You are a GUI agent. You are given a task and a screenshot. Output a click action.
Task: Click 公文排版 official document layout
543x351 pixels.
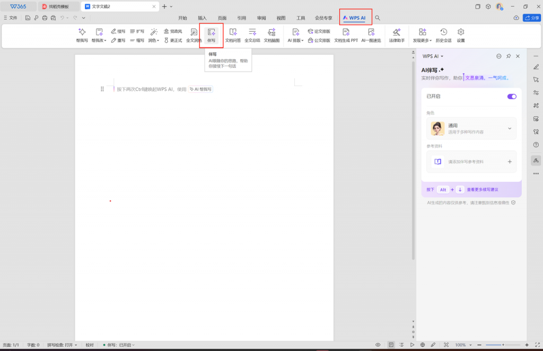(319, 40)
